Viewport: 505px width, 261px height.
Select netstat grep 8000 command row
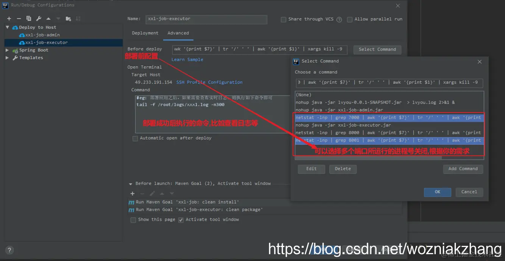[x=390, y=133]
